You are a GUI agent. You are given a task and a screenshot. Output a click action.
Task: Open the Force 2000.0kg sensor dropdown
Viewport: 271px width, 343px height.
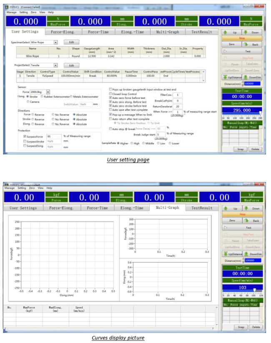(x=48, y=91)
